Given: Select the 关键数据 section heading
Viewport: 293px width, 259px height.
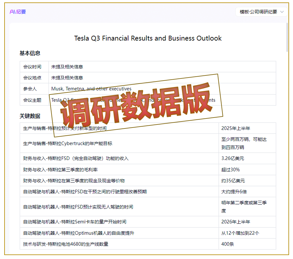Looking at the screenshot, I should coord(30,116).
